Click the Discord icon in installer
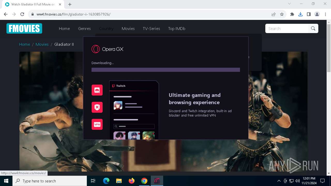Viewport: 331px width, 186px height. [97, 90]
